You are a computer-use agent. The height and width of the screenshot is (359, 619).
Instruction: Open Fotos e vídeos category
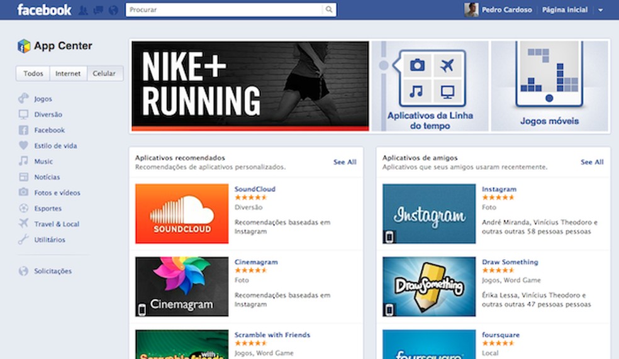coord(57,192)
